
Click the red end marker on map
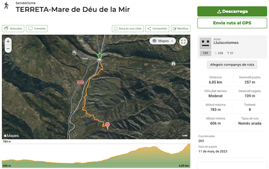pos(108,125)
